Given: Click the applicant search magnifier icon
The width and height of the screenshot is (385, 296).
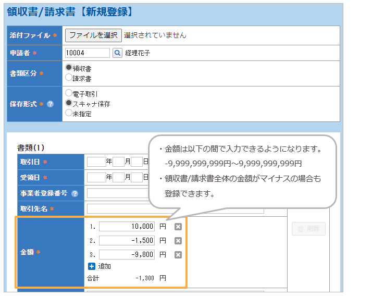Looking at the screenshot, I should click(117, 53).
